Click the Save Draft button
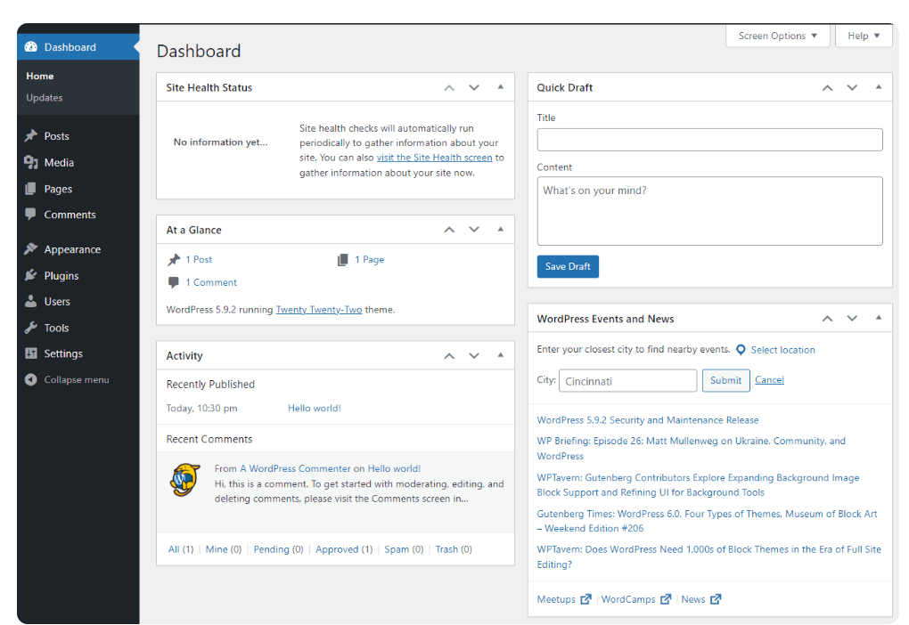 tap(568, 266)
